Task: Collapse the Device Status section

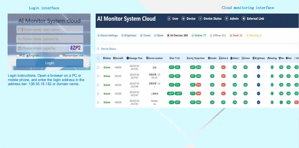Action: click(x=98, y=49)
